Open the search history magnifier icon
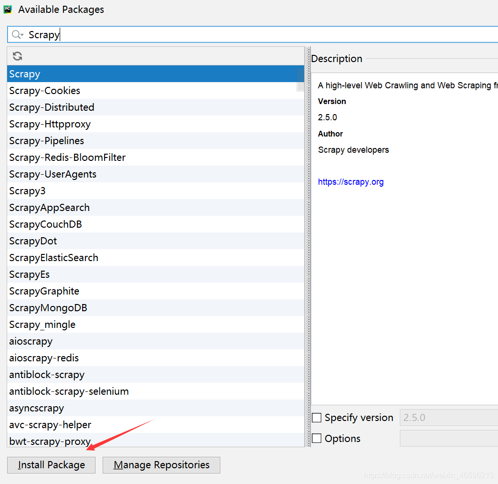Image resolution: width=498 pixels, height=484 pixels. click(x=18, y=34)
